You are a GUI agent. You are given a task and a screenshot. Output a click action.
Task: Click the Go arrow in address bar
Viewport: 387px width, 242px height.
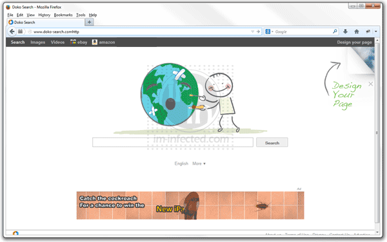pos(258,32)
